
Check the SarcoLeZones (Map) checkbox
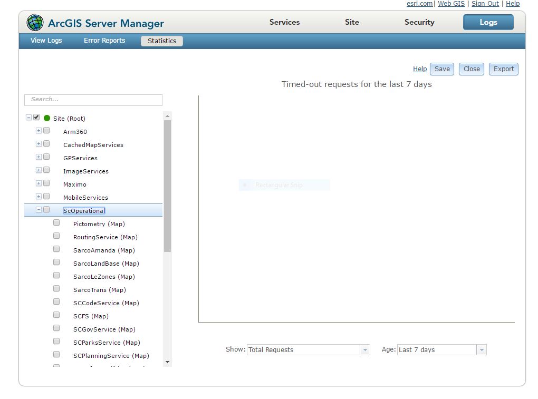[x=56, y=276]
